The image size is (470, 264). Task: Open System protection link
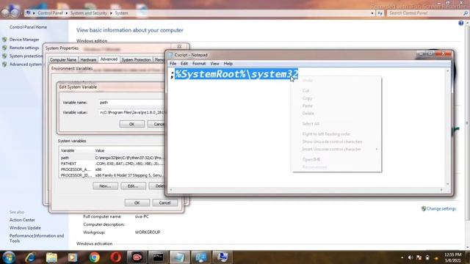click(x=26, y=56)
